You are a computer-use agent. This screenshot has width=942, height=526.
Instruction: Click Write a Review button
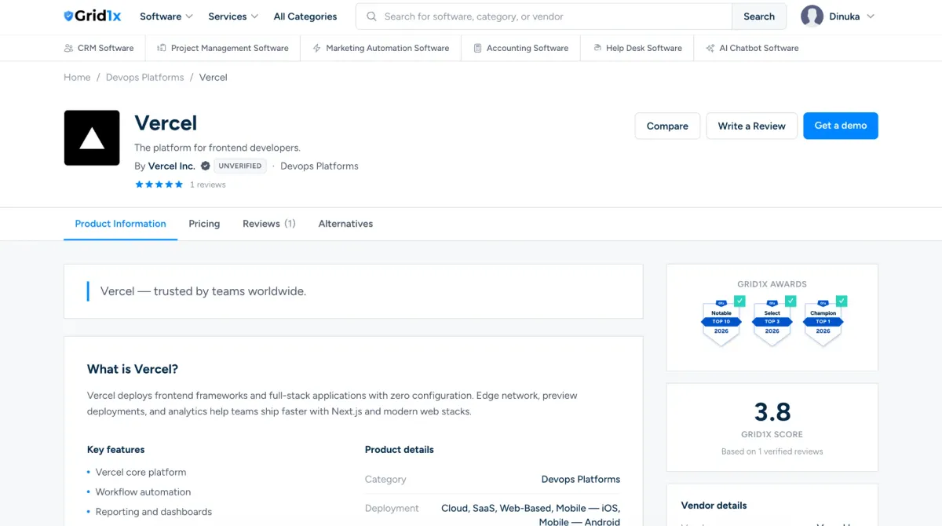pos(752,126)
